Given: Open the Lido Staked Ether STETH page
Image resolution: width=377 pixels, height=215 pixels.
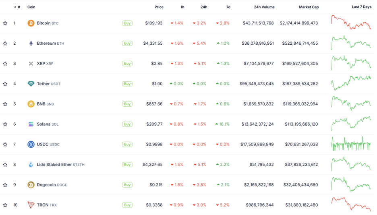Looking at the screenshot, I should click(x=60, y=165).
